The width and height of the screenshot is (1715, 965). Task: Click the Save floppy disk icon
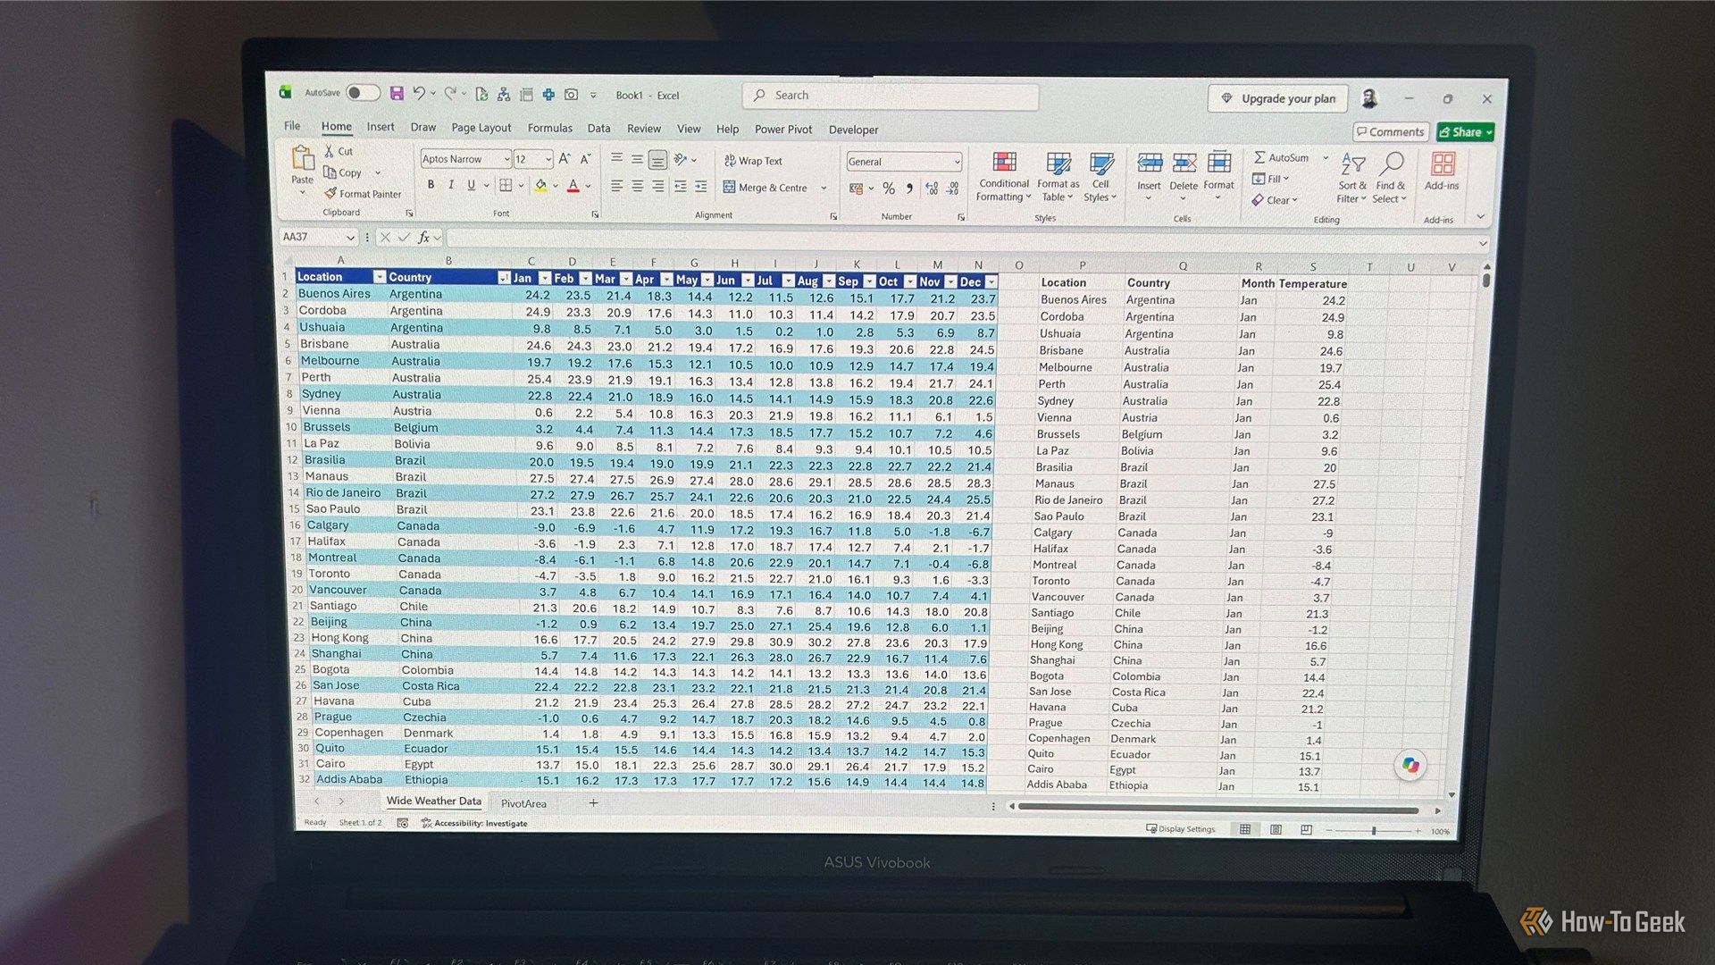(x=397, y=94)
